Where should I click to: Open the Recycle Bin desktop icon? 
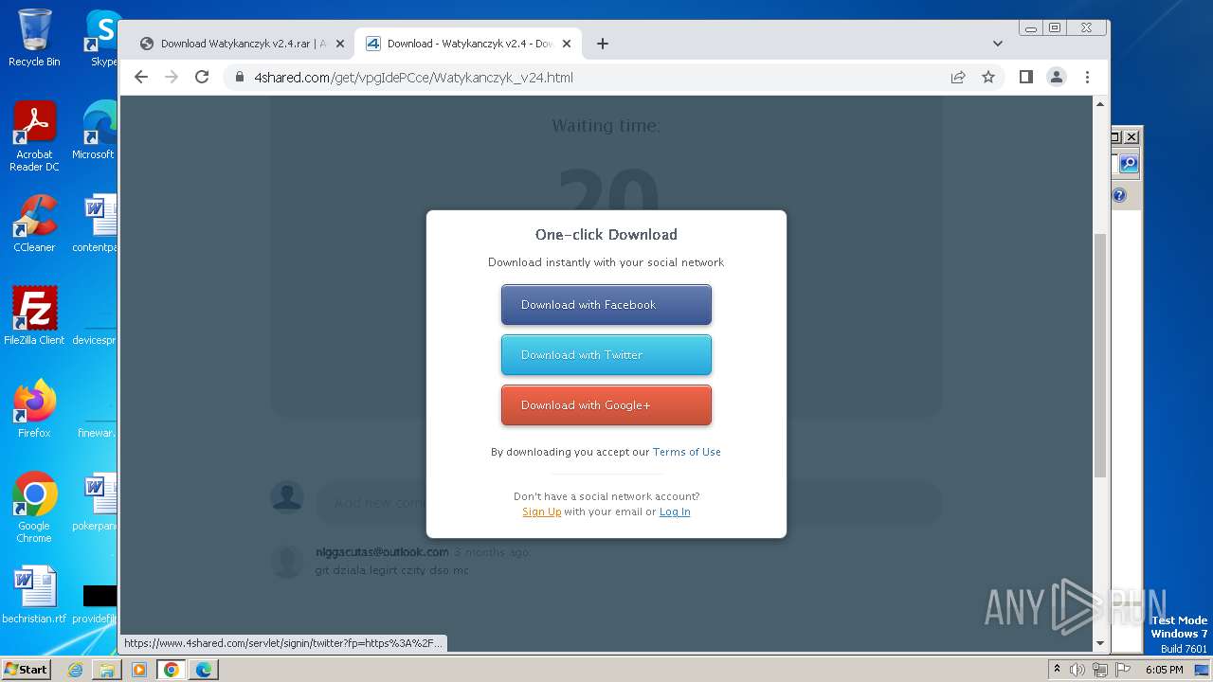tap(34, 38)
